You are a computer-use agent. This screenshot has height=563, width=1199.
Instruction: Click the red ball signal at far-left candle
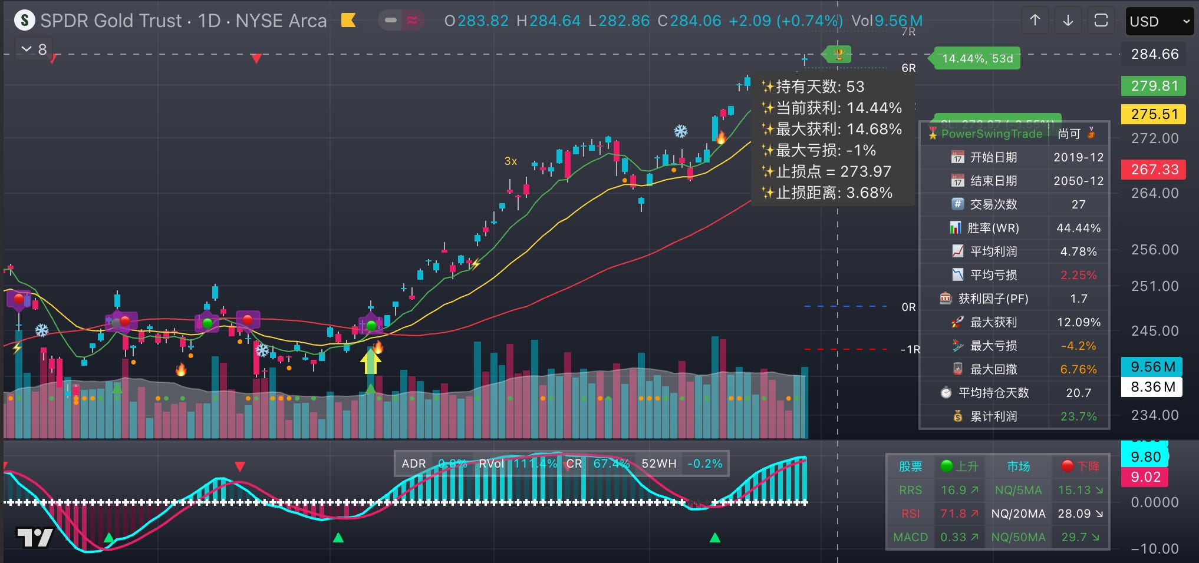point(19,299)
